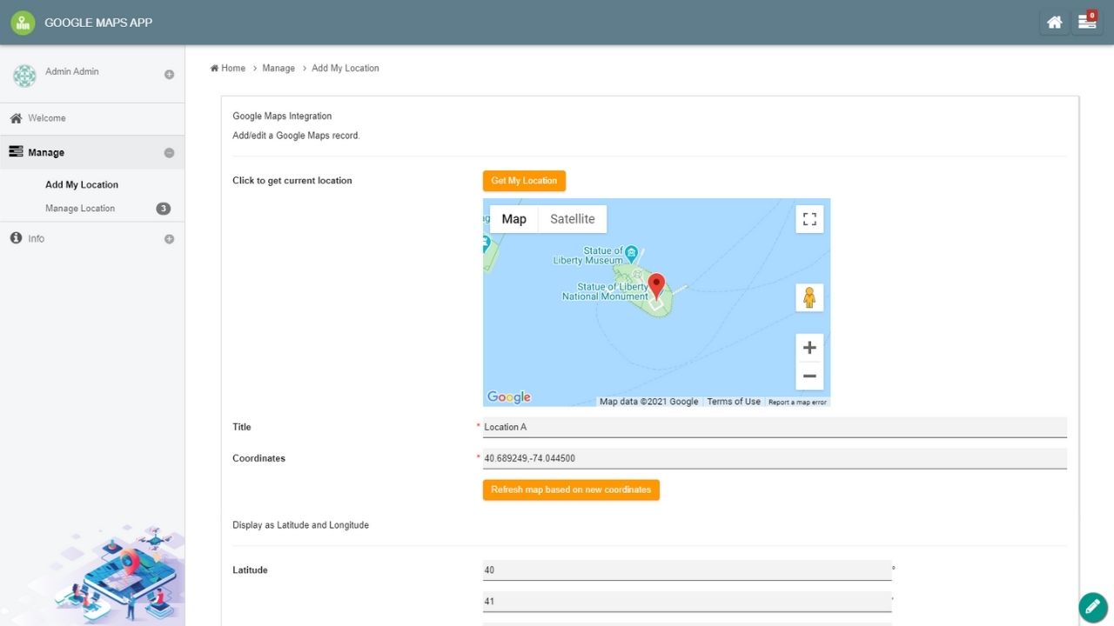Open the map Terms of Use link
The height and width of the screenshot is (626, 1114).
pyautogui.click(x=734, y=402)
